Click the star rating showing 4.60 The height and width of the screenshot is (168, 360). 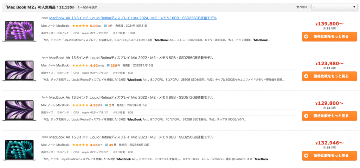coord(80,65)
